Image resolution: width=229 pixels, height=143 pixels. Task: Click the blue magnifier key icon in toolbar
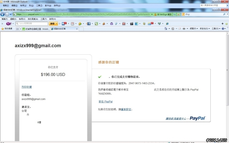tap(116, 24)
